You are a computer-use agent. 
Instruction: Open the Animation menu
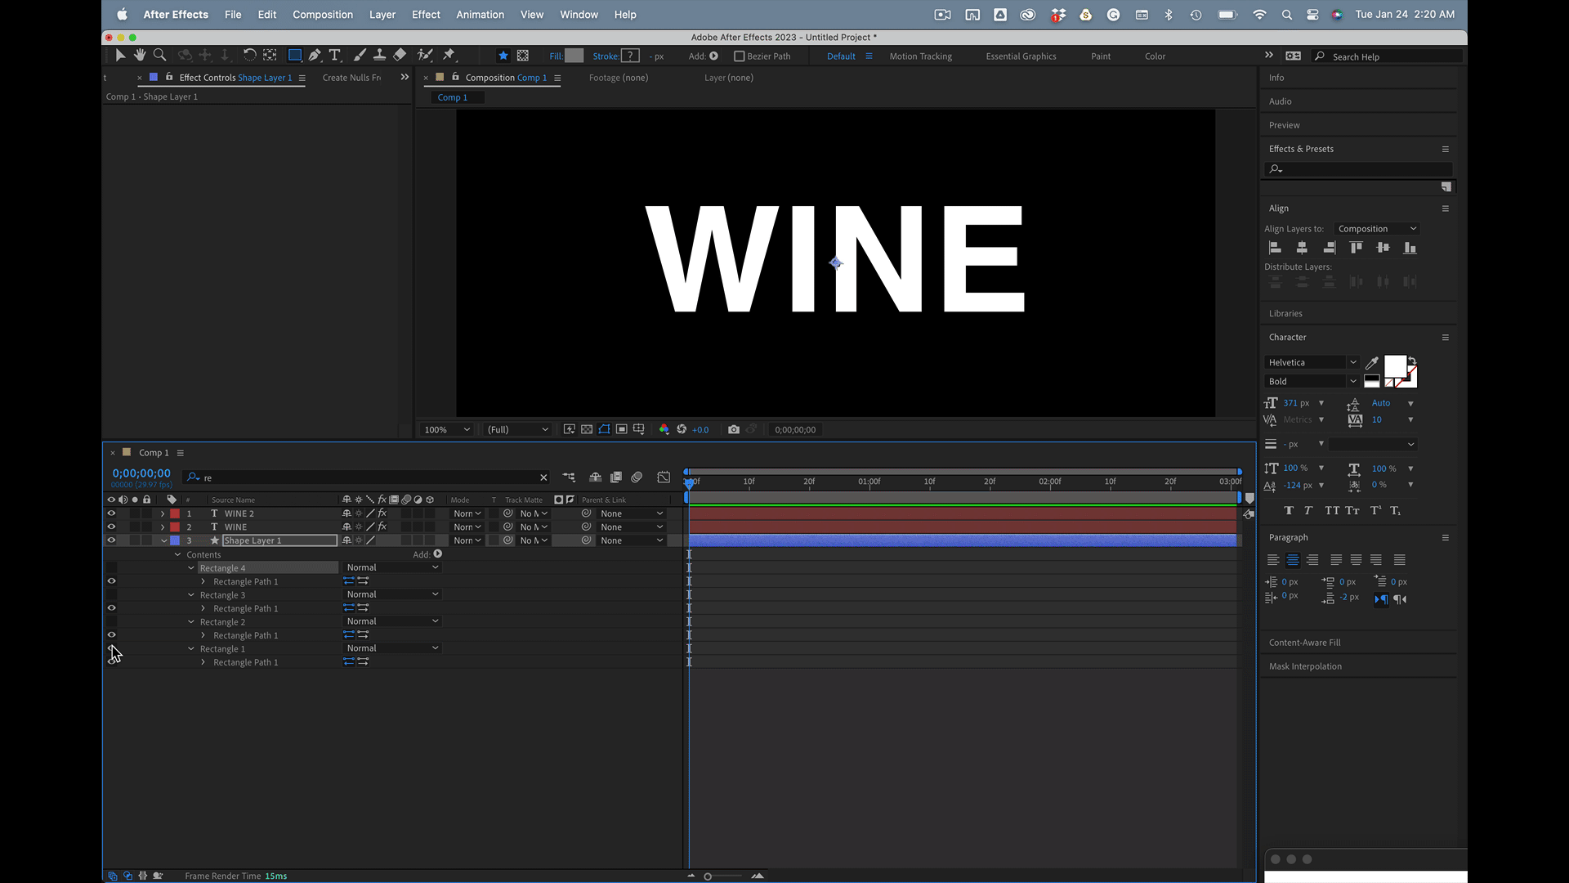coord(480,15)
